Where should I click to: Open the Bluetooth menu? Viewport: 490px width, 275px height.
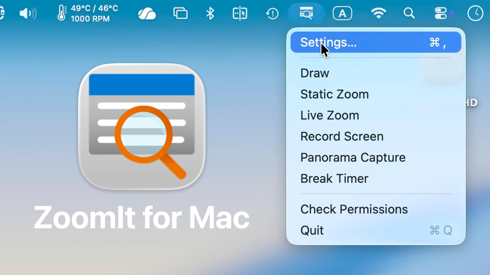(x=210, y=13)
